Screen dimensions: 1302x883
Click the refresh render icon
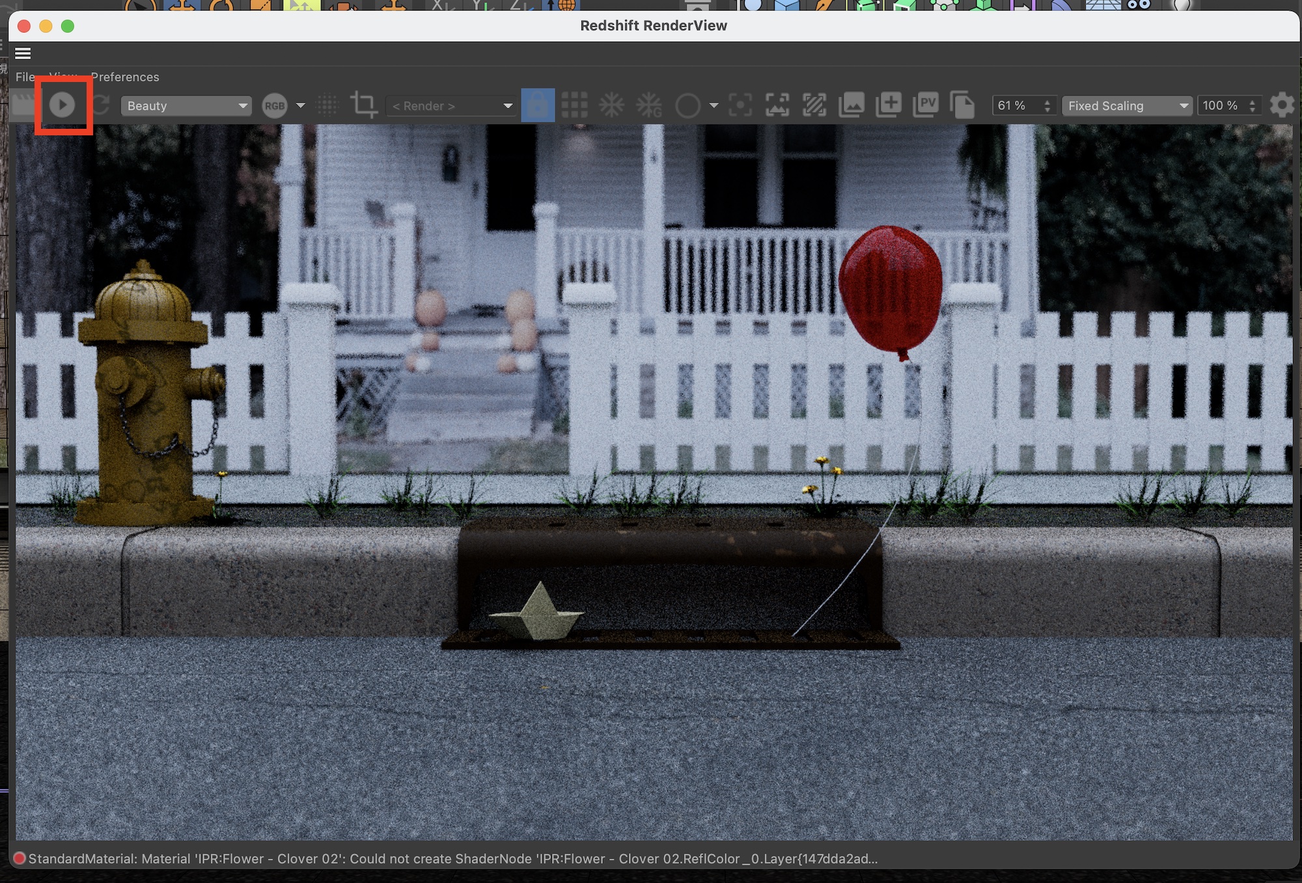click(101, 105)
